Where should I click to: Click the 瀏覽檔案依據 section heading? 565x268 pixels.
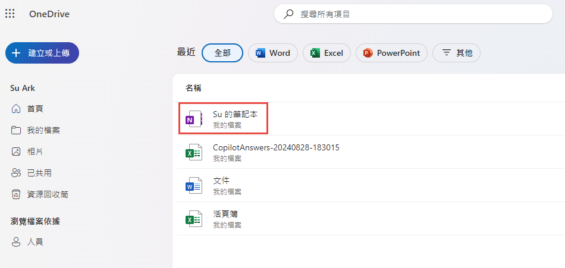pyautogui.click(x=35, y=222)
